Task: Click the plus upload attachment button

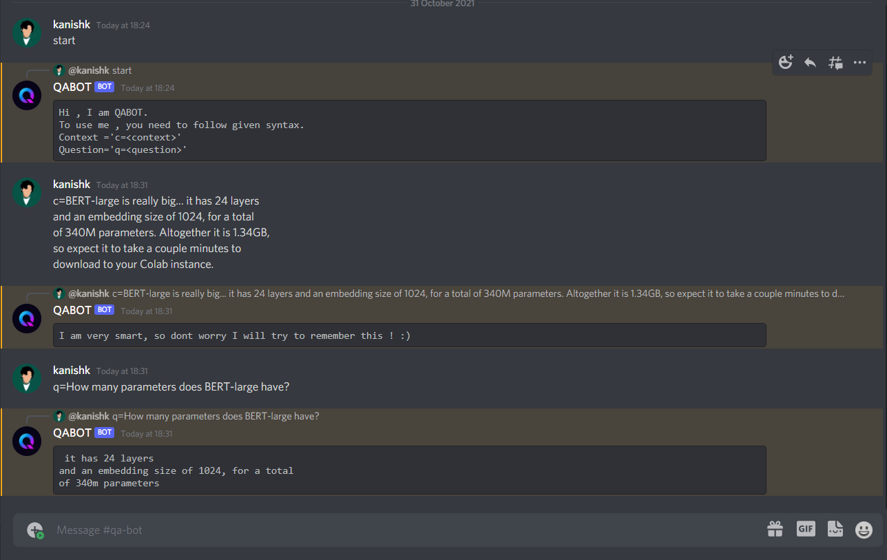Action: click(35, 530)
